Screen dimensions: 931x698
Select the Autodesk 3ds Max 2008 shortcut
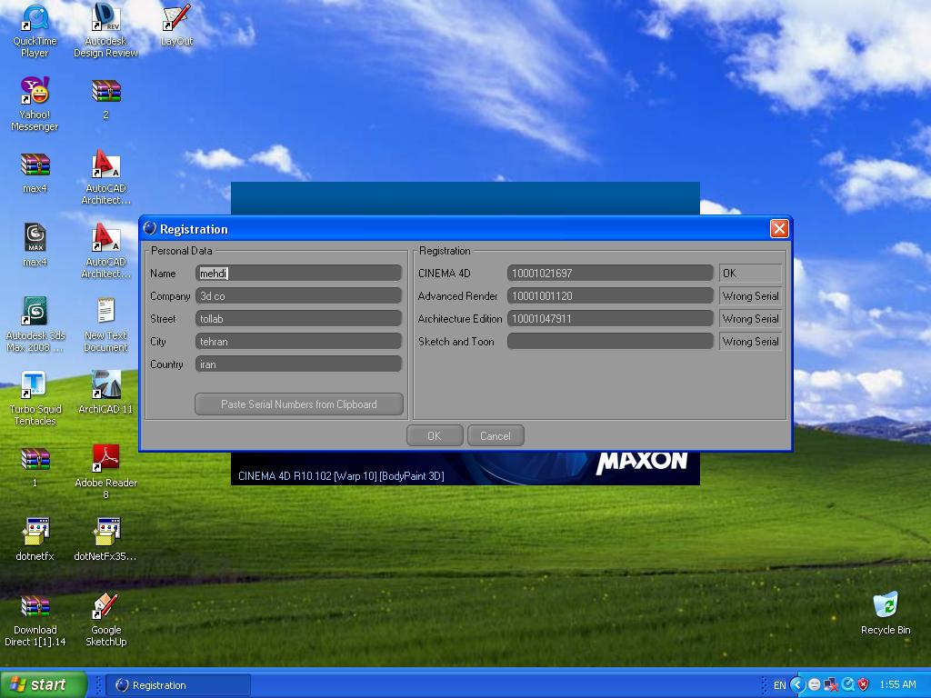[35, 324]
